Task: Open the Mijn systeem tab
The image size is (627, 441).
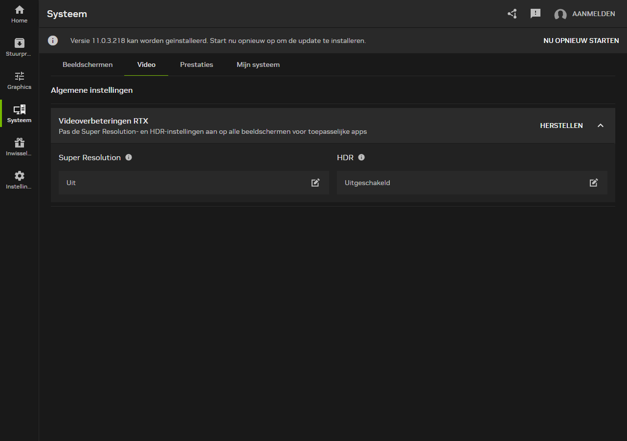Action: click(x=258, y=64)
